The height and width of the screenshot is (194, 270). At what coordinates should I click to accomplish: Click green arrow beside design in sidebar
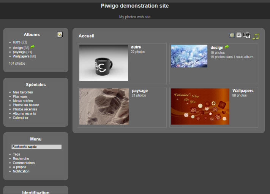[x=33, y=47]
